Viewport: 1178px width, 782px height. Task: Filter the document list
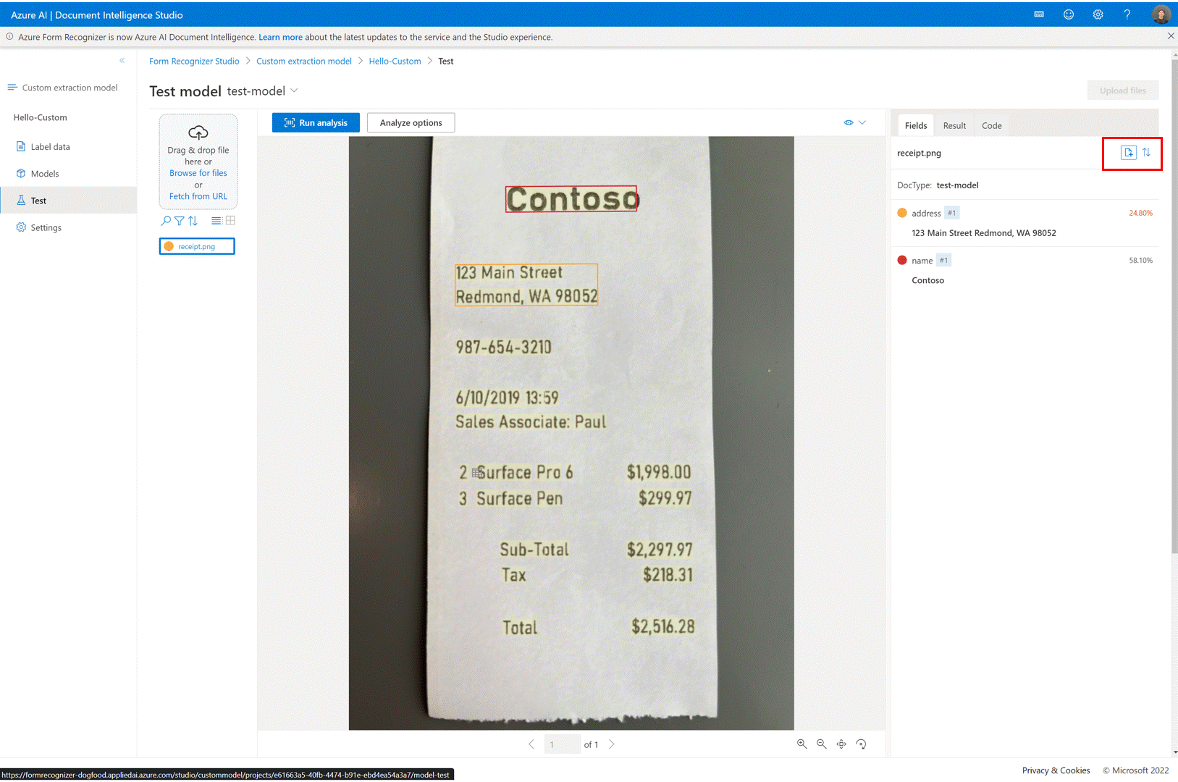click(x=179, y=220)
